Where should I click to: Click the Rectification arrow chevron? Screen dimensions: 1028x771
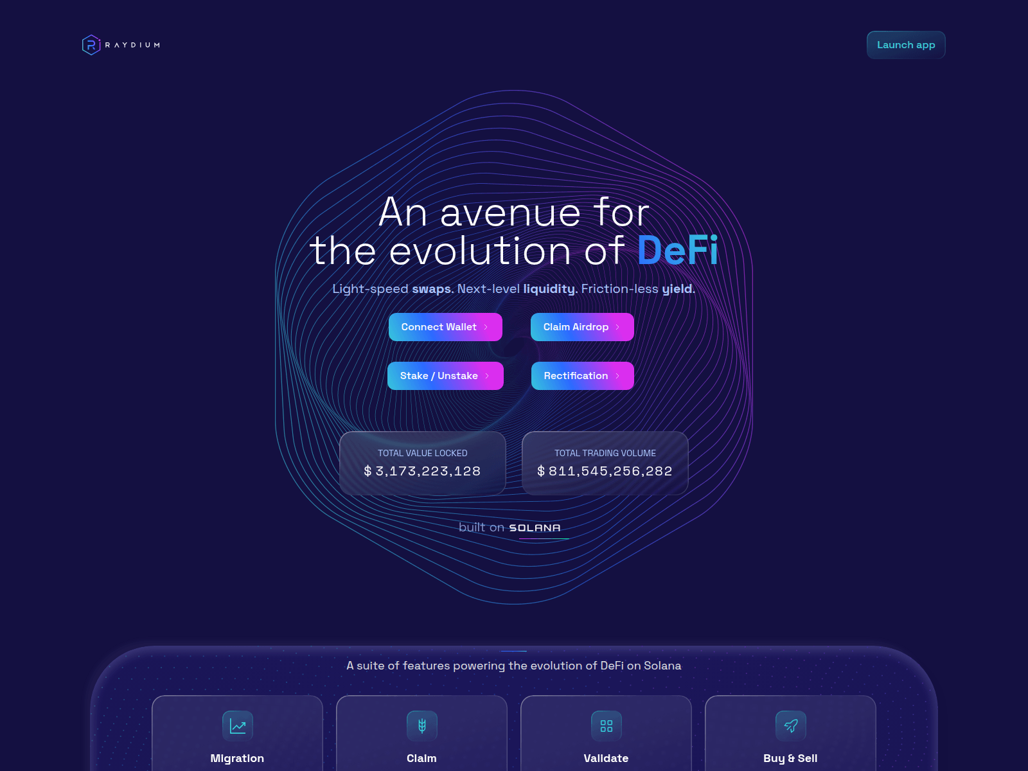617,376
